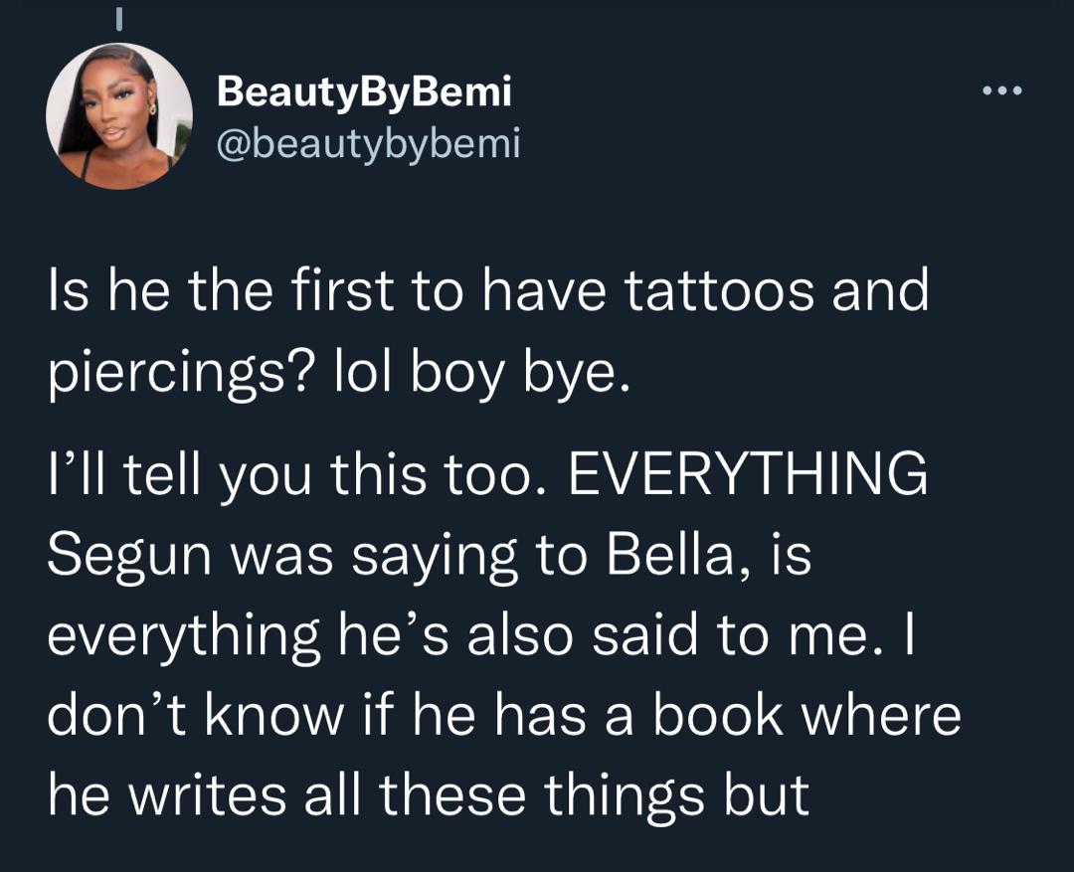Click the text "I'll tell you this too."

coord(295,475)
